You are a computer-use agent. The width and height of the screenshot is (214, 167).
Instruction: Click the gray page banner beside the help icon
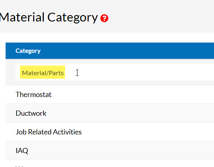point(161,18)
